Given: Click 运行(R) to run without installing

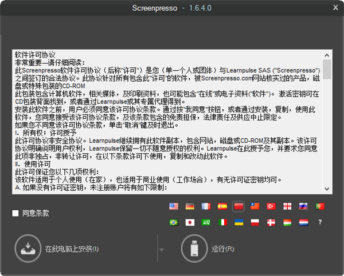Looking at the screenshot, I should pos(222,249).
